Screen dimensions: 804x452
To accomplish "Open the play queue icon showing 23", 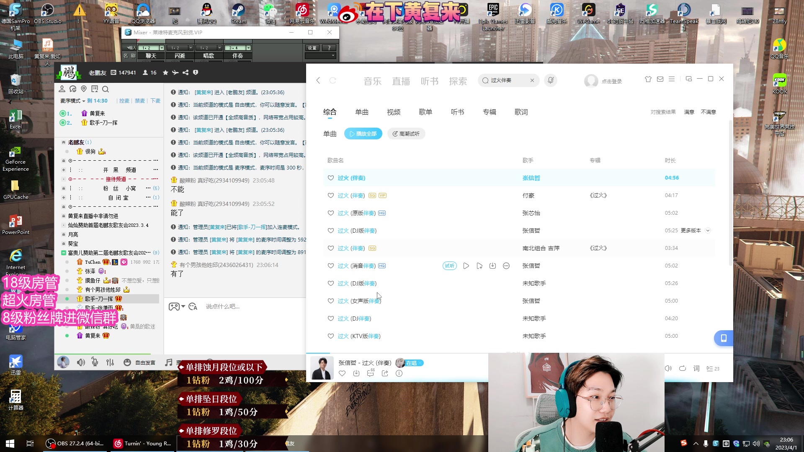I will coord(713,368).
